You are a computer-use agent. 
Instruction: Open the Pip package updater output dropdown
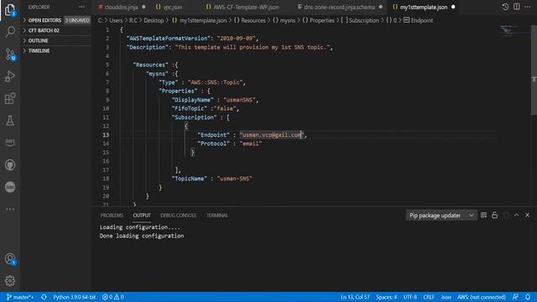point(441,216)
